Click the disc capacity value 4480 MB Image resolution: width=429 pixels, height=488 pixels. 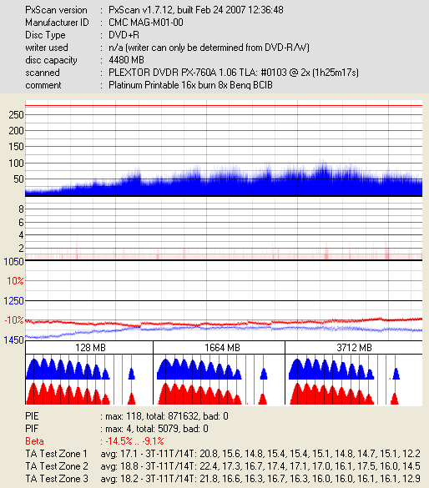click(x=126, y=60)
